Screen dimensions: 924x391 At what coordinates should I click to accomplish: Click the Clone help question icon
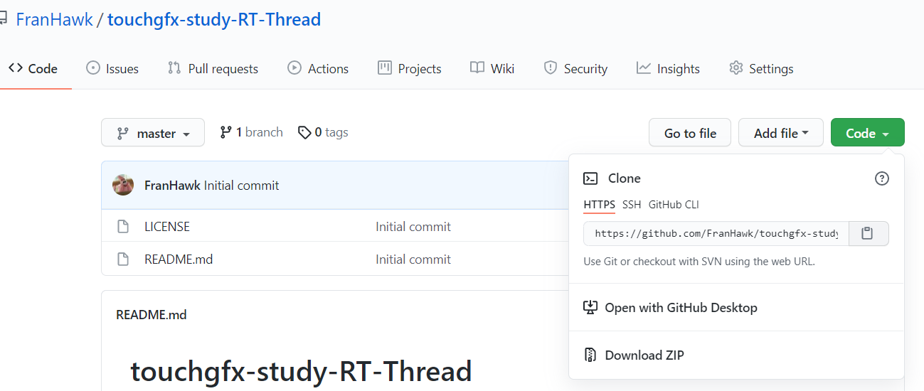point(882,178)
